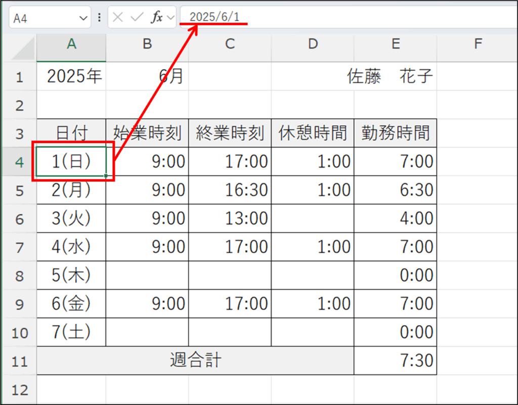Select column E header
This screenshot has width=518, height=405.
(x=395, y=44)
